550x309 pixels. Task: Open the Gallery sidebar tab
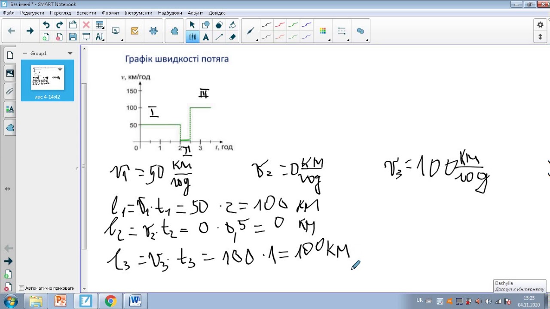pyautogui.click(x=10, y=73)
